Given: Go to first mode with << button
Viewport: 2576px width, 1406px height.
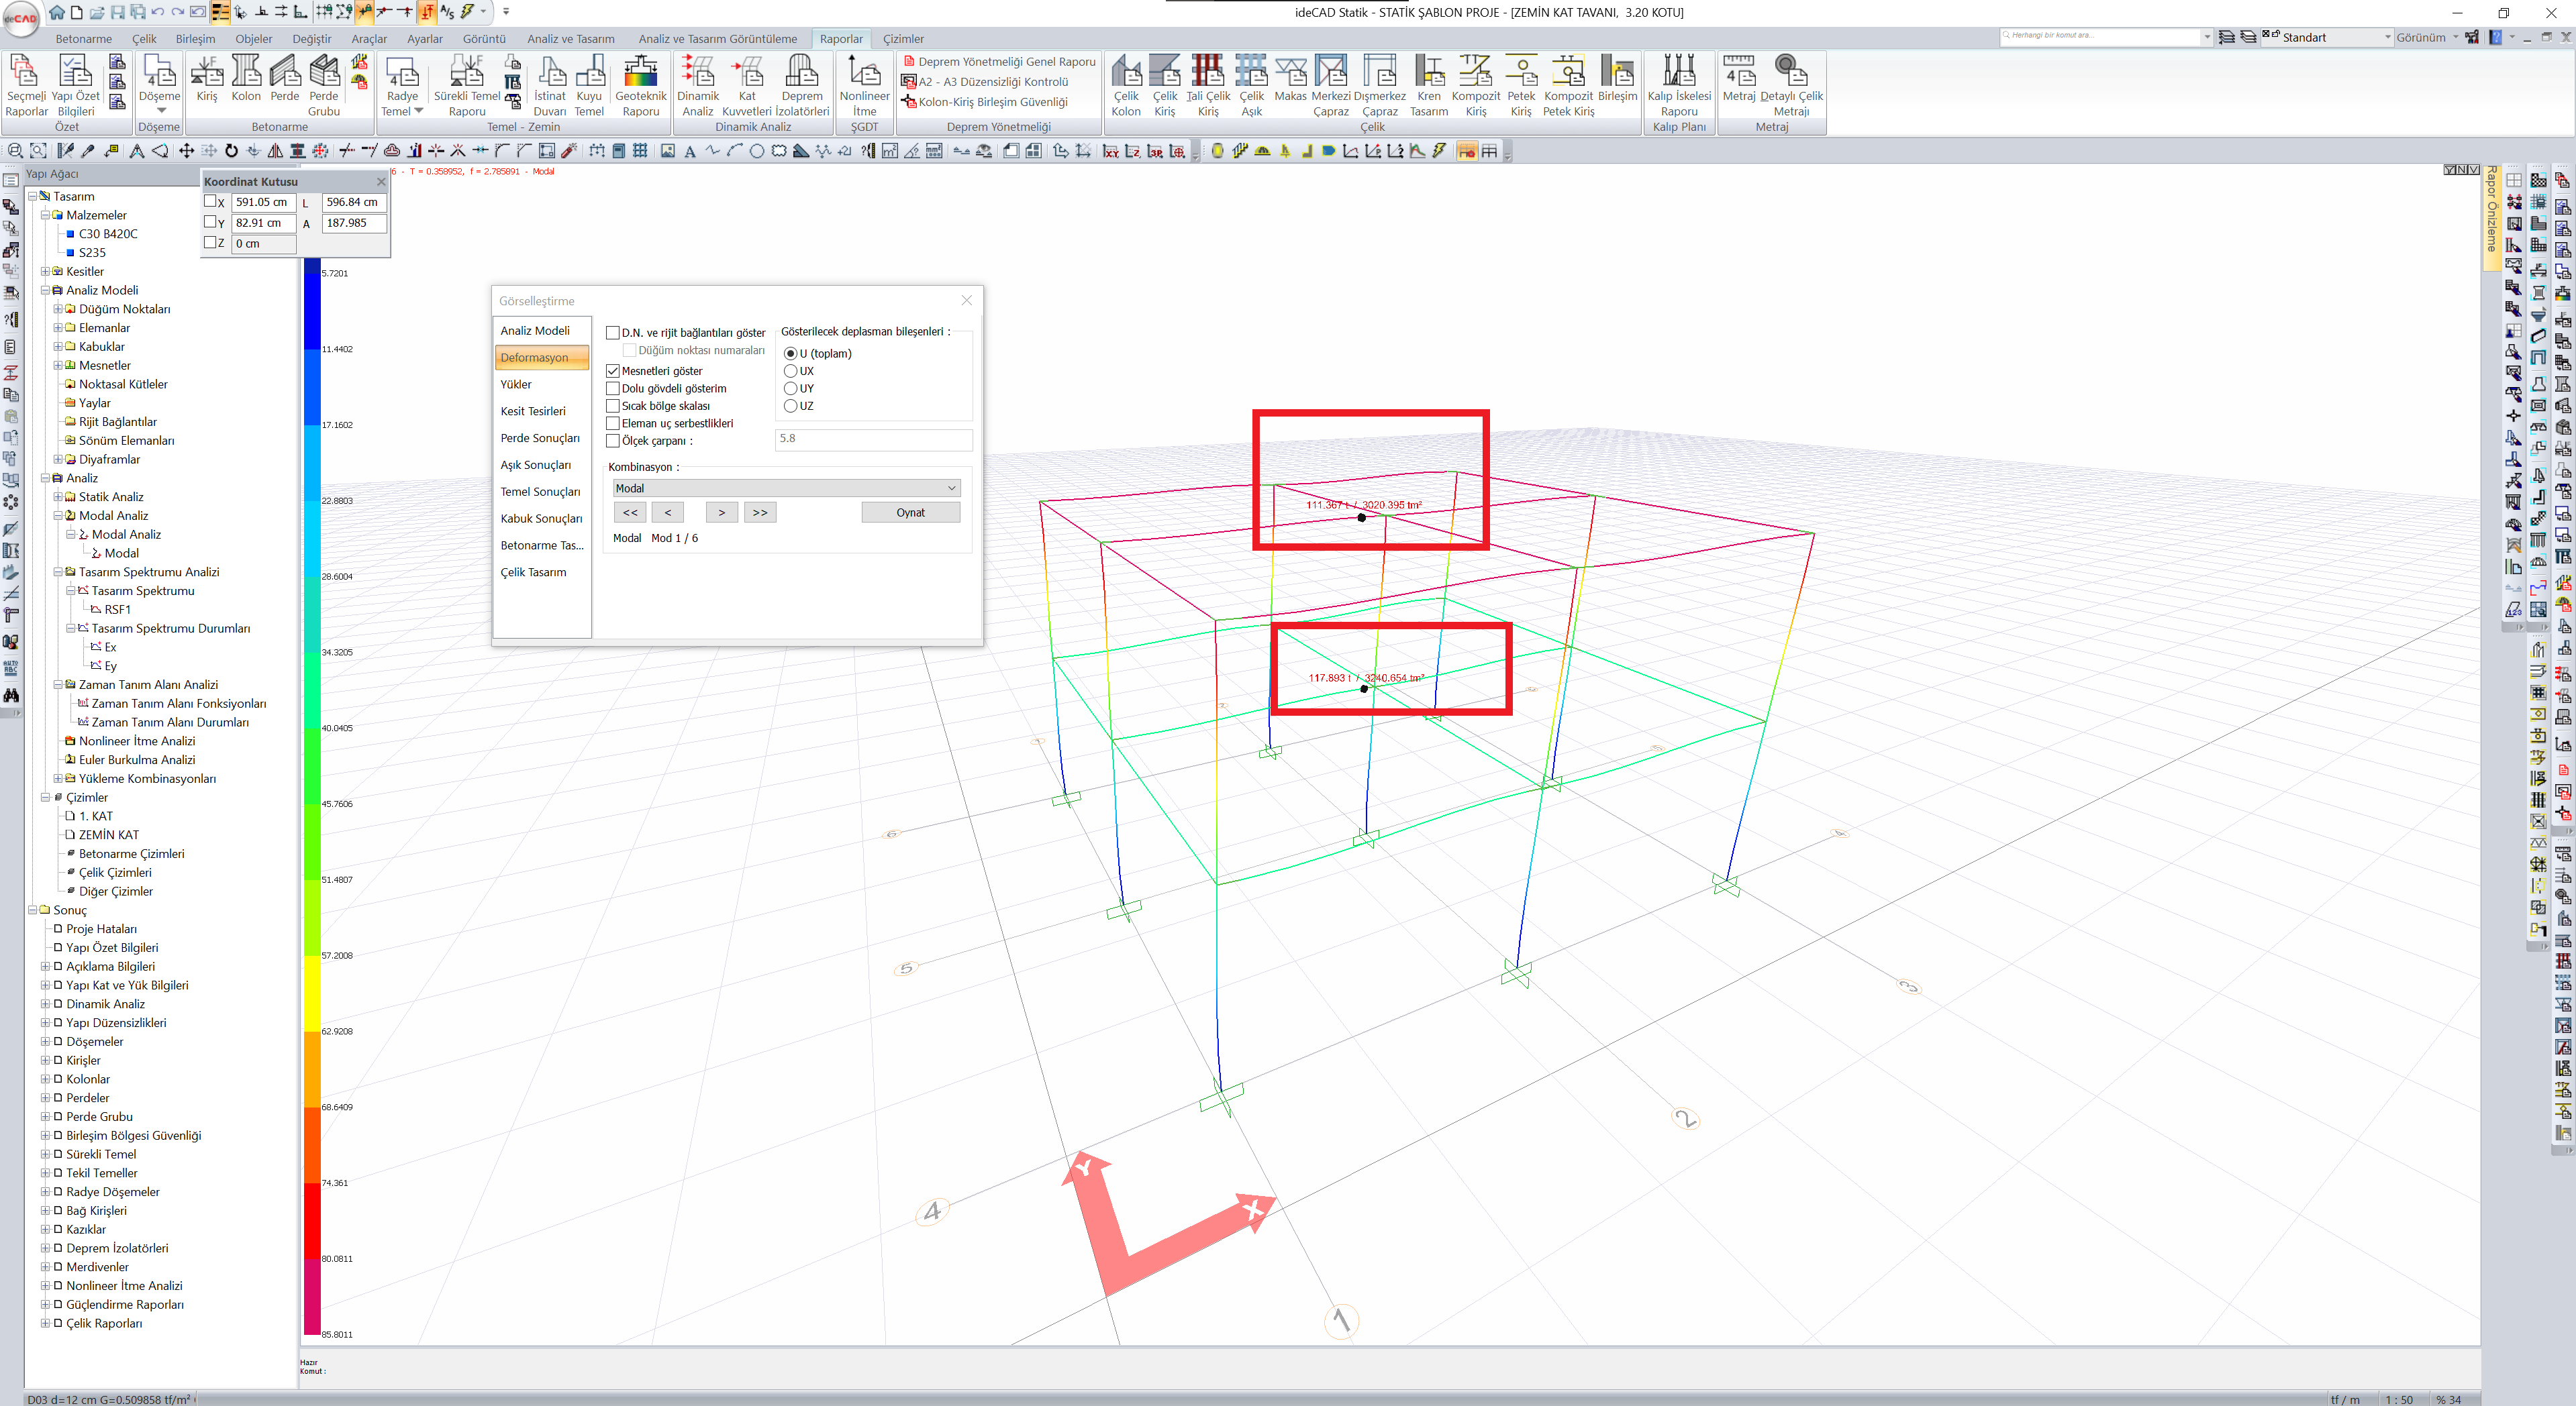Looking at the screenshot, I should pos(630,512).
